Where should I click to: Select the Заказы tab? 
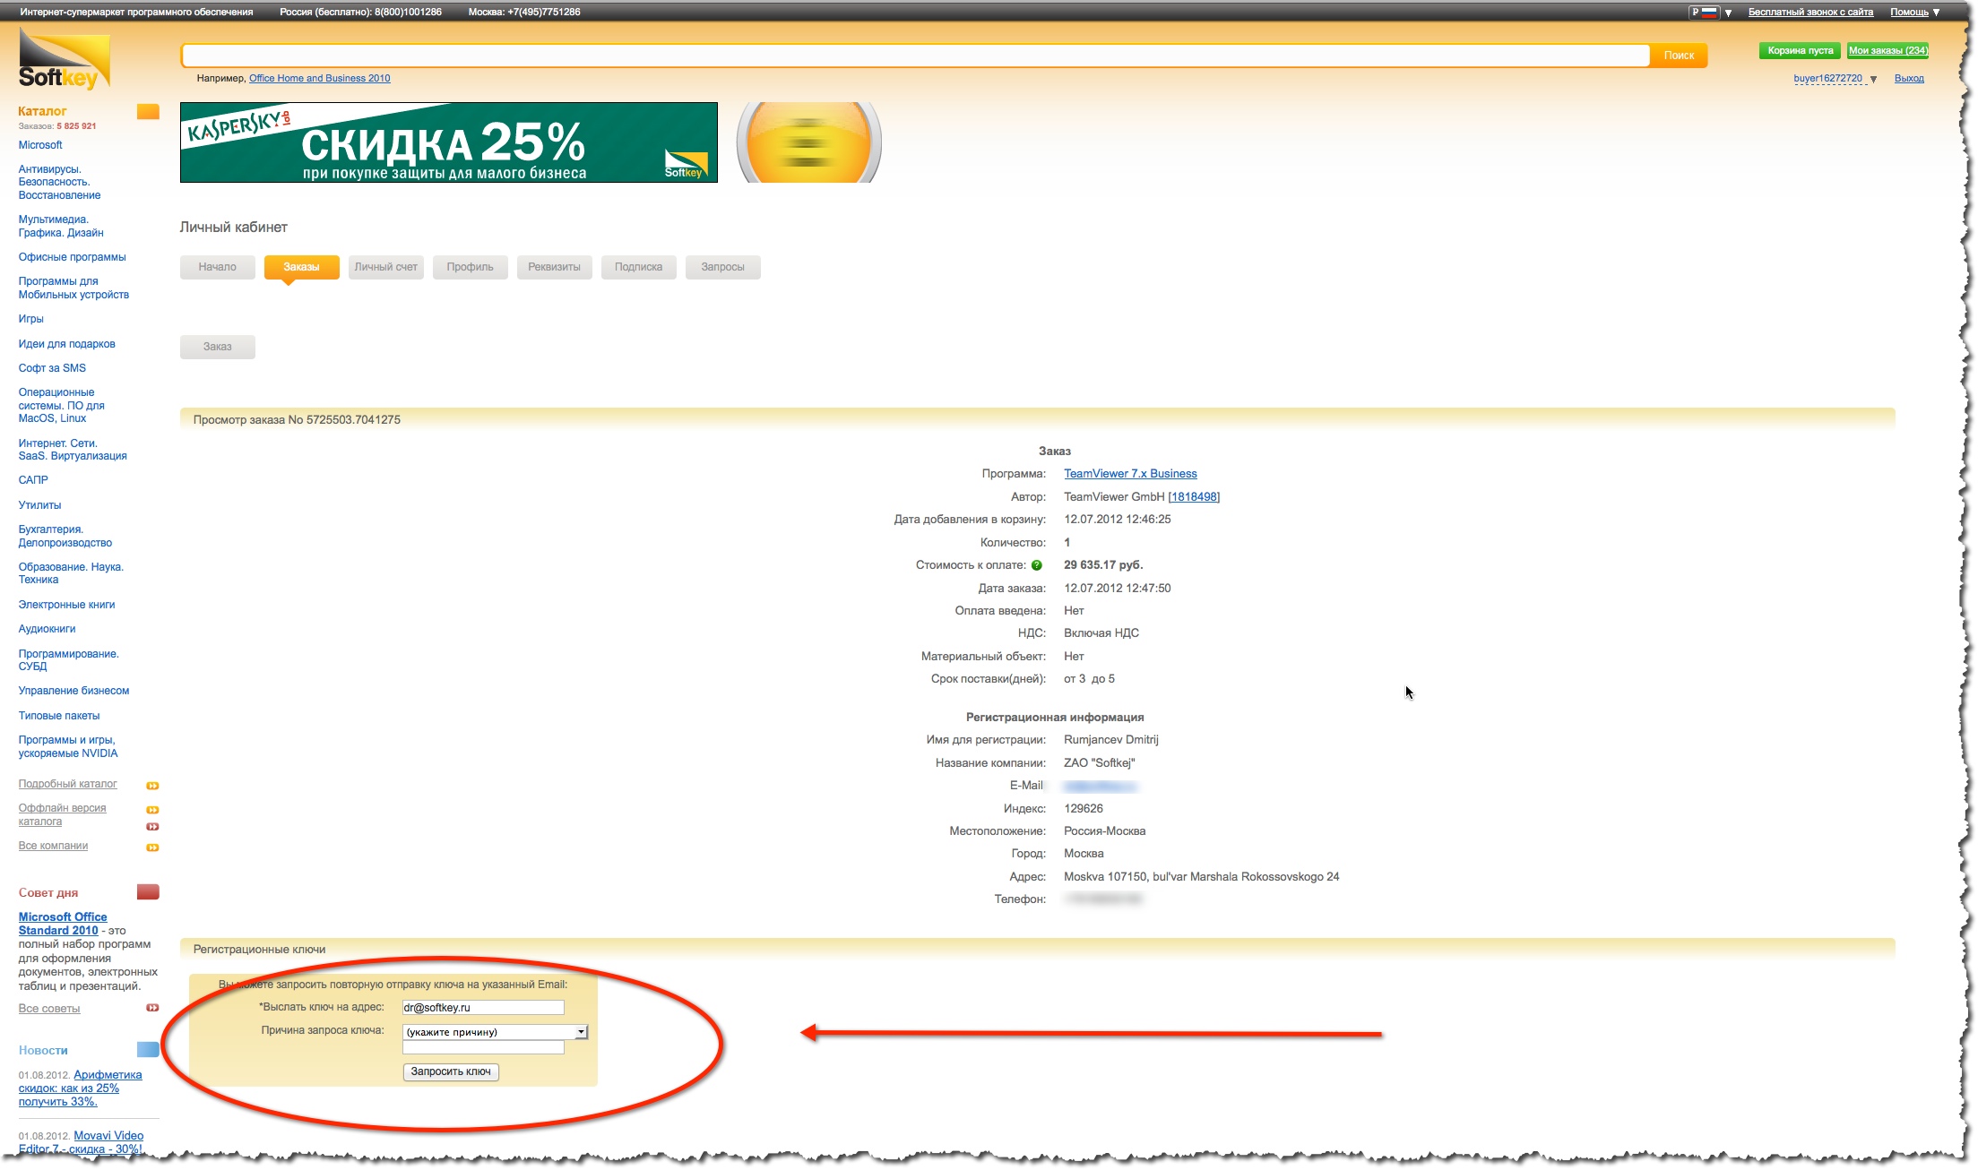tap(301, 267)
